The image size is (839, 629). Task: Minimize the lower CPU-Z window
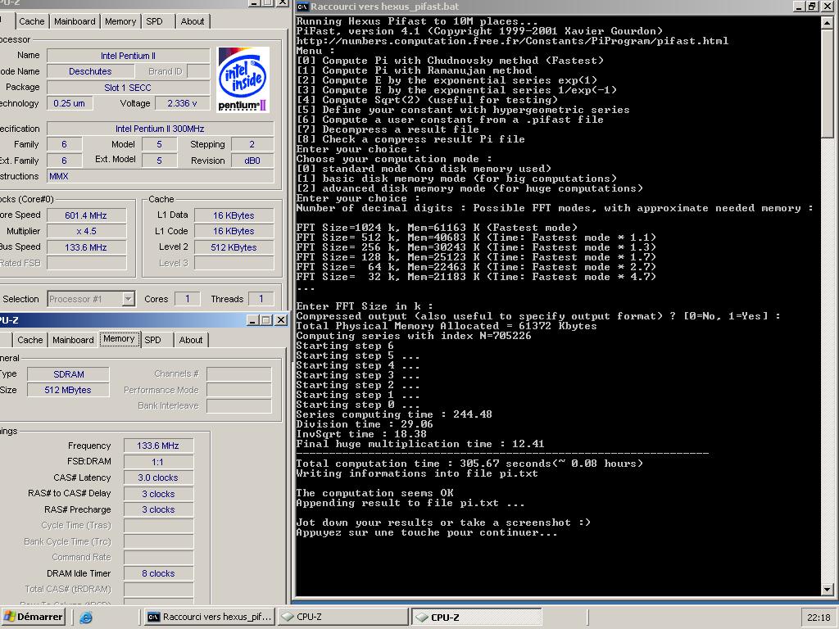[254, 320]
